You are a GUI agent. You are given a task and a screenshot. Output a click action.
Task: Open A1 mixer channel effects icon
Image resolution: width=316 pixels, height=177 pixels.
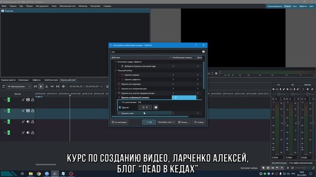(x=284, y=89)
